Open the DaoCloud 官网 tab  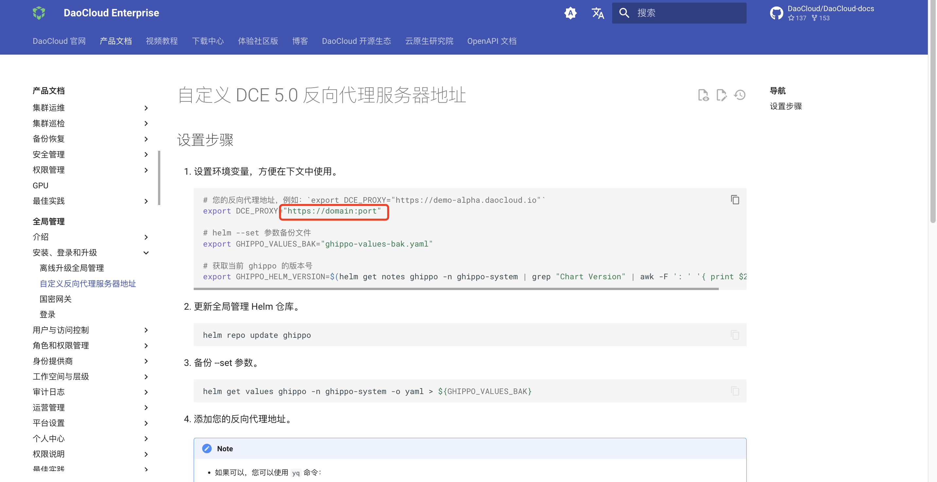pos(59,41)
